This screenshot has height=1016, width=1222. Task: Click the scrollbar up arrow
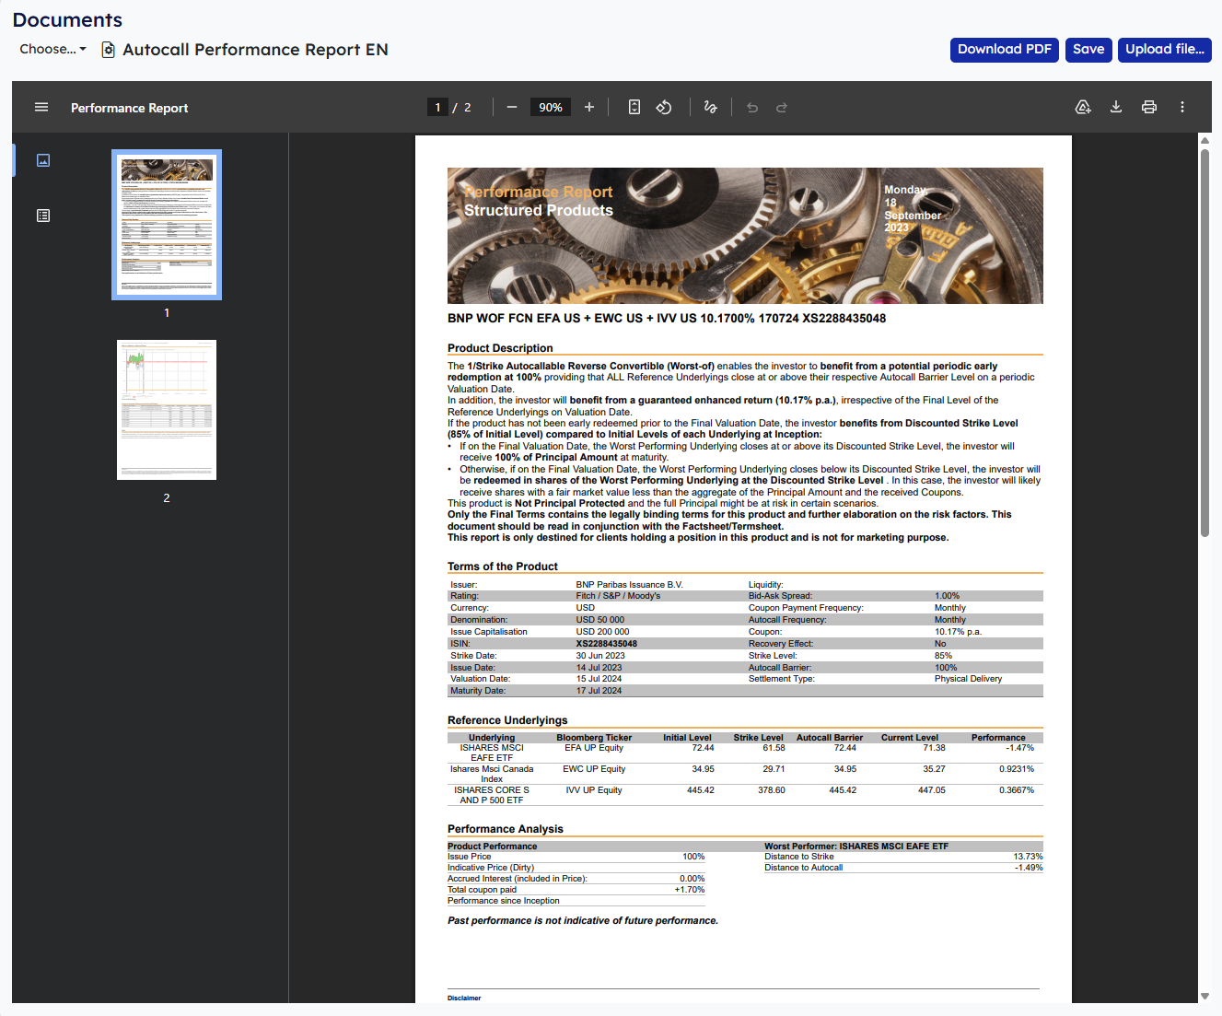point(1205,141)
